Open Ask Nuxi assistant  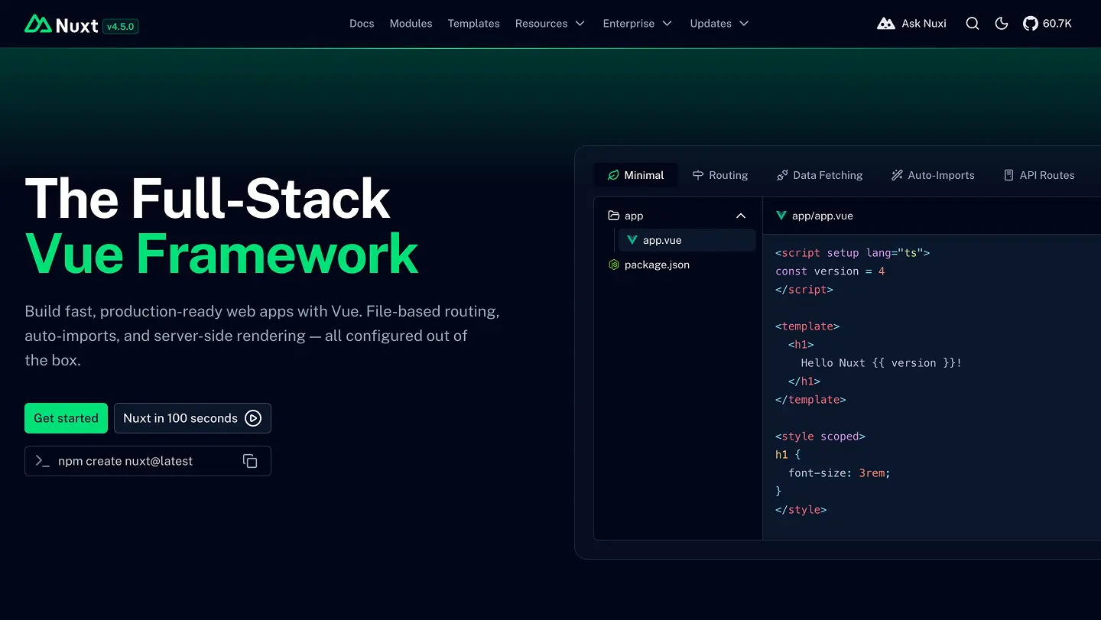[x=911, y=24]
